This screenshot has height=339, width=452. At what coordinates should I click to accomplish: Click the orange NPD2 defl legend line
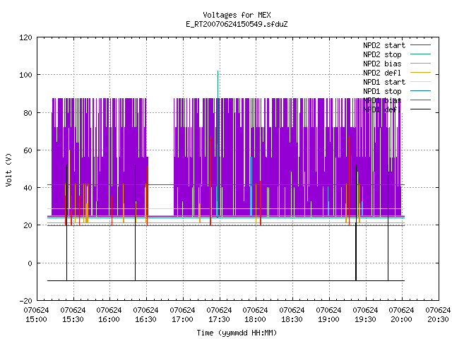point(420,72)
